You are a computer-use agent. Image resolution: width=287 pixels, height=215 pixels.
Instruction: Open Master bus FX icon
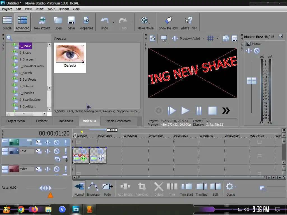click(249, 51)
